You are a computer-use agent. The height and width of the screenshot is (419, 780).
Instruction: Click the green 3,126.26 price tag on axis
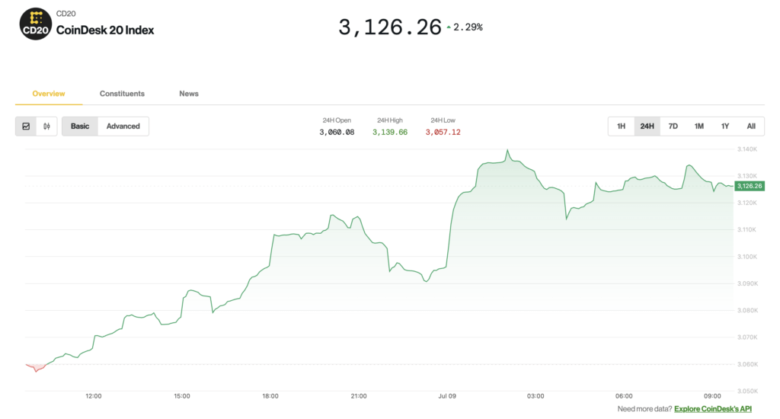tap(750, 186)
